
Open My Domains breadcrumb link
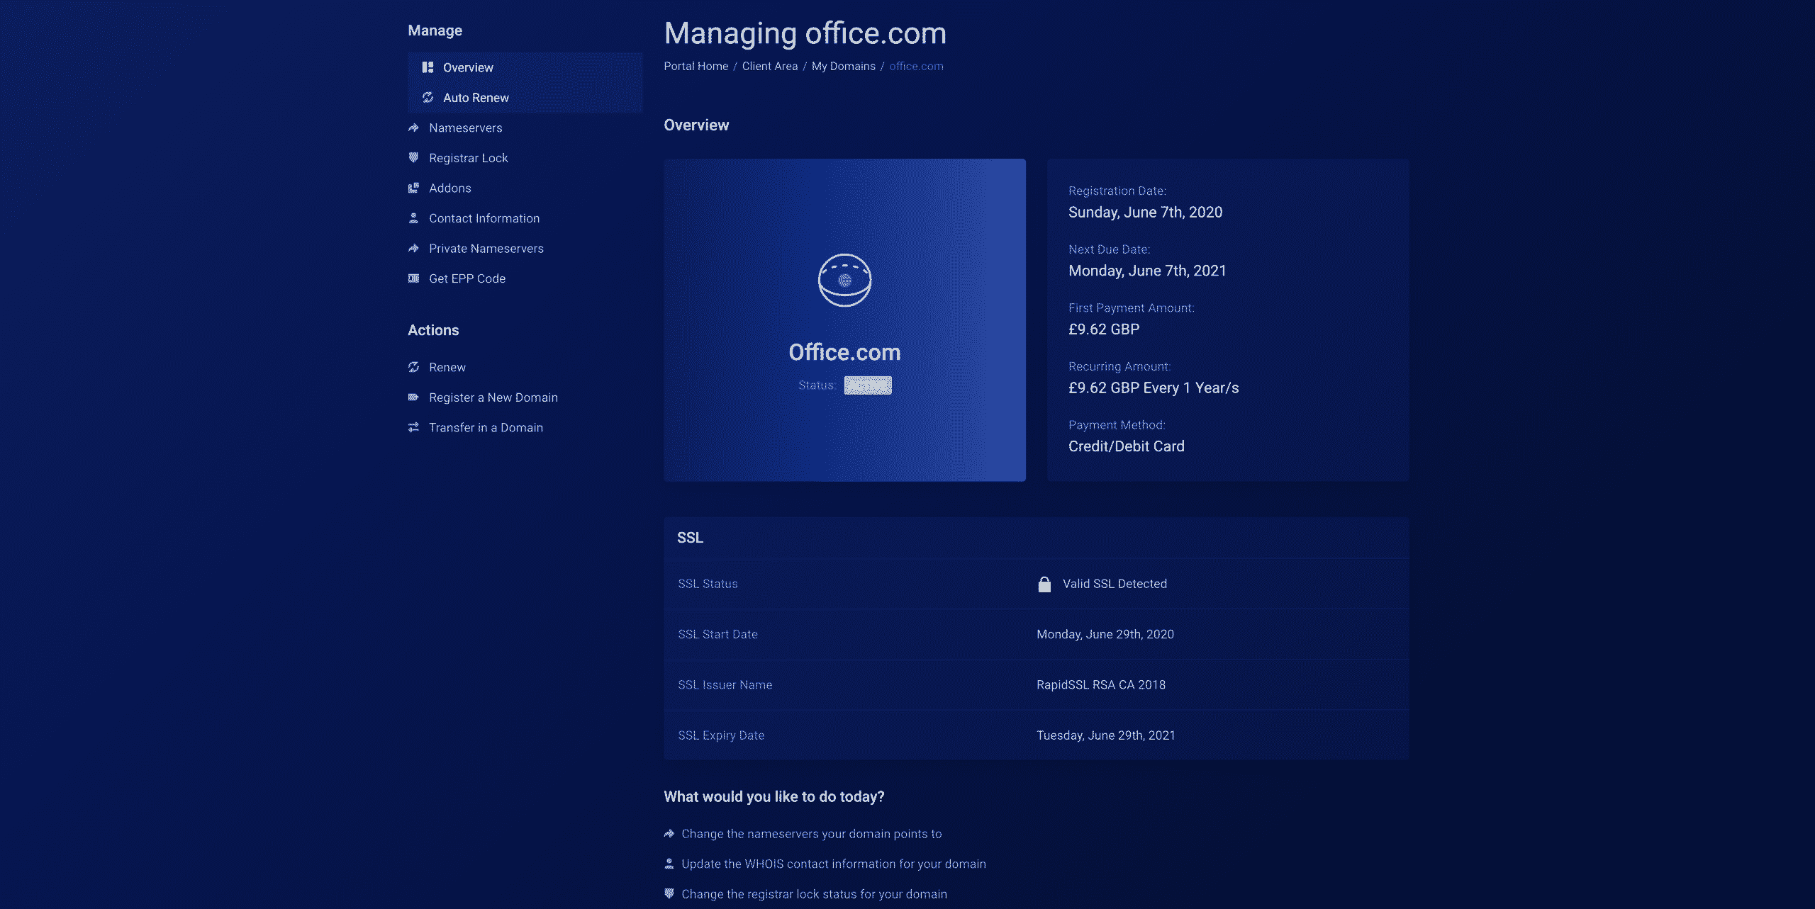click(843, 66)
